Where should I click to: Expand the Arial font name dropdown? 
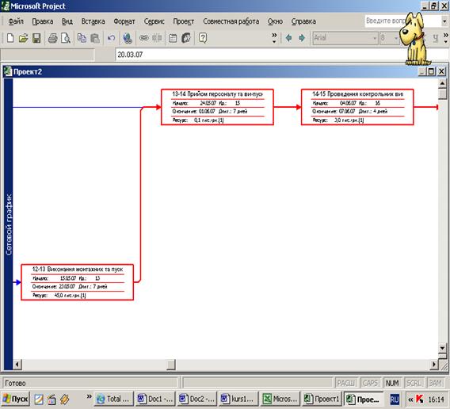[x=375, y=38]
